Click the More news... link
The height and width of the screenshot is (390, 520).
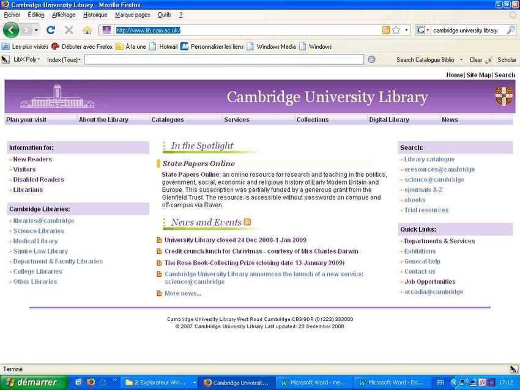click(183, 293)
